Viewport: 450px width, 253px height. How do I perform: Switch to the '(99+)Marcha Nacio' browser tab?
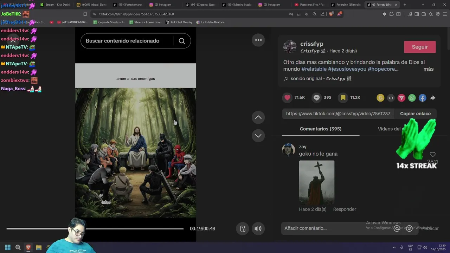(x=237, y=5)
